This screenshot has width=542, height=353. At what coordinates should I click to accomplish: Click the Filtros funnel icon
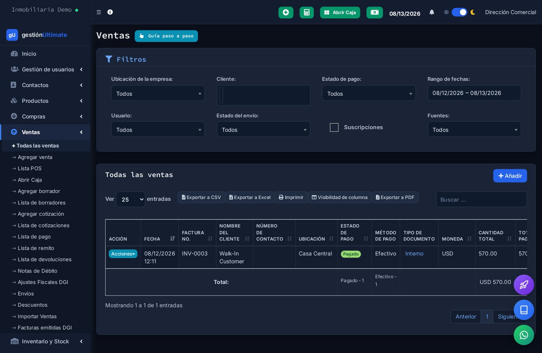[x=109, y=59]
